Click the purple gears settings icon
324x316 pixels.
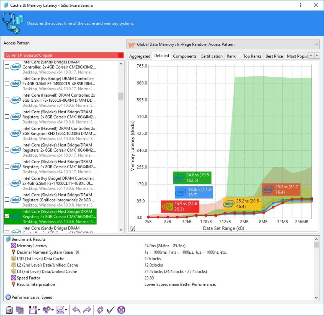pyautogui.click(x=46, y=310)
